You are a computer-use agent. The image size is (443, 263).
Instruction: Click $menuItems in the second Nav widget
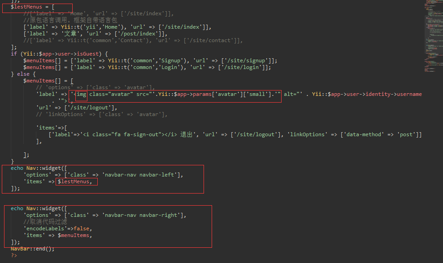click(74, 235)
